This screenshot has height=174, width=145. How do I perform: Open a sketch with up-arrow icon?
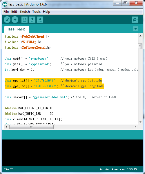tap(32, 20)
